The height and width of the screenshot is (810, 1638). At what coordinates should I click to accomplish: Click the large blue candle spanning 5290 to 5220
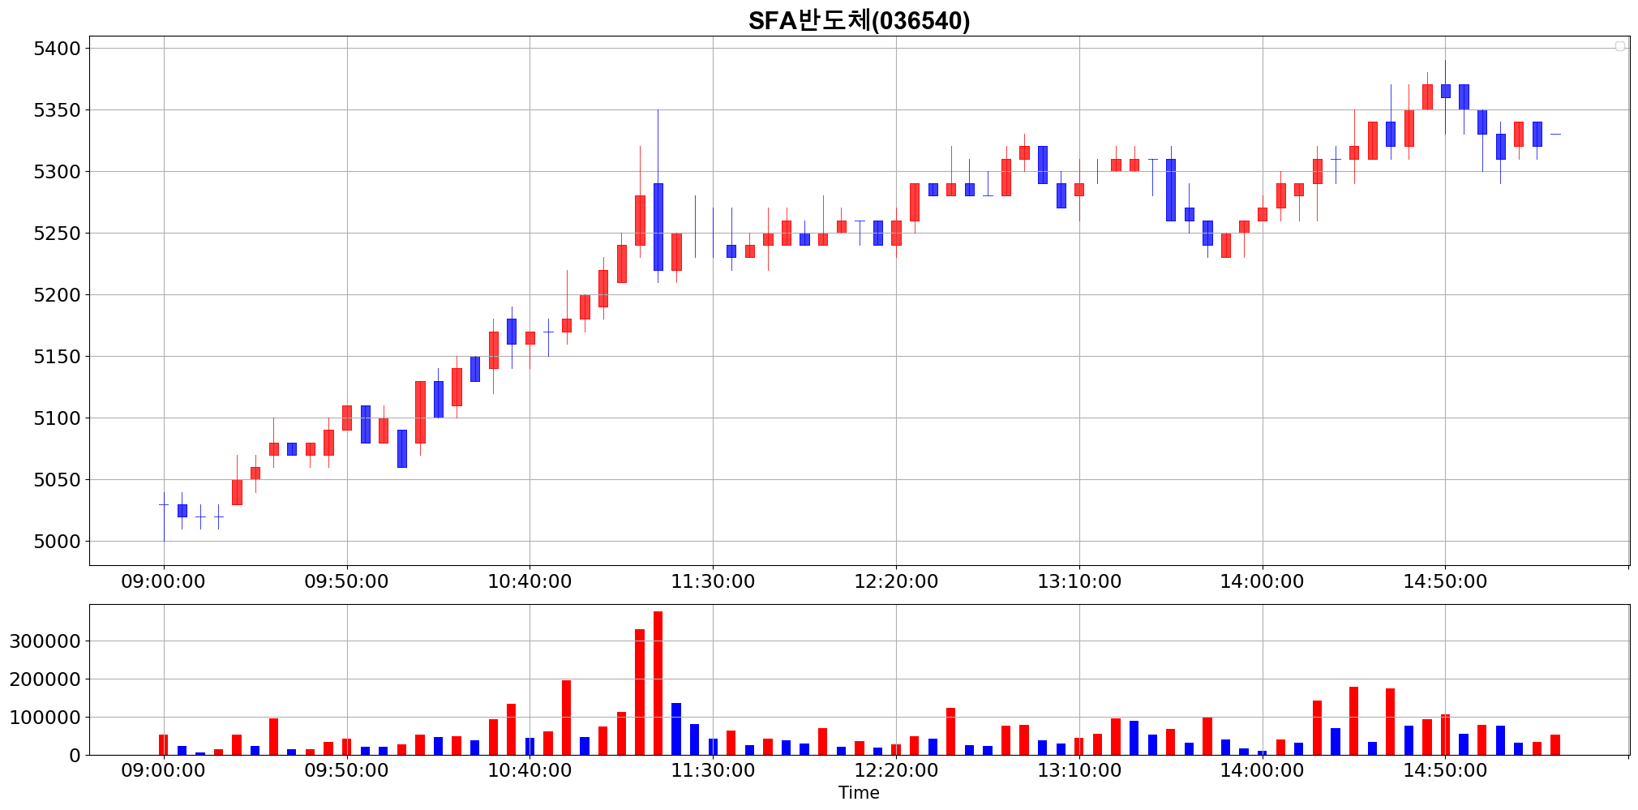coord(658,227)
